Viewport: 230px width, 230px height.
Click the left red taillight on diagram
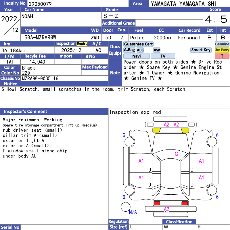(157, 203)
